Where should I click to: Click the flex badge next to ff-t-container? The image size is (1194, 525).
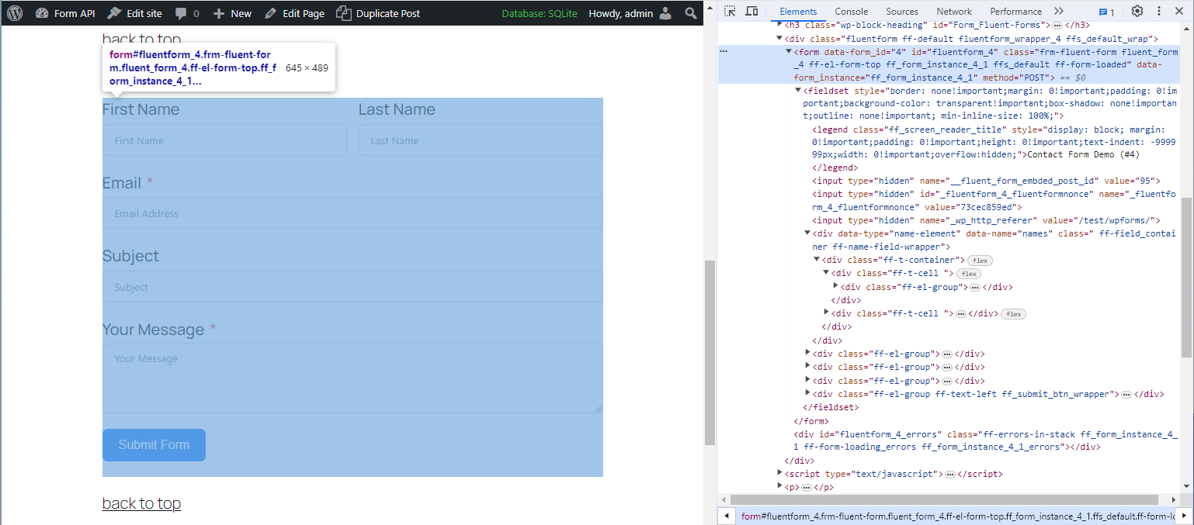[981, 261]
